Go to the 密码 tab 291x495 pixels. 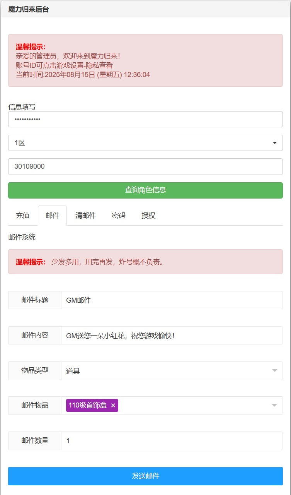pos(119,216)
